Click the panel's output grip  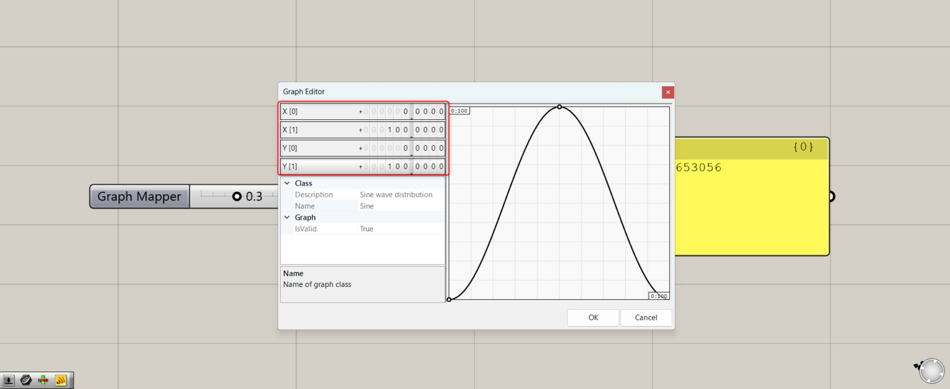point(831,197)
